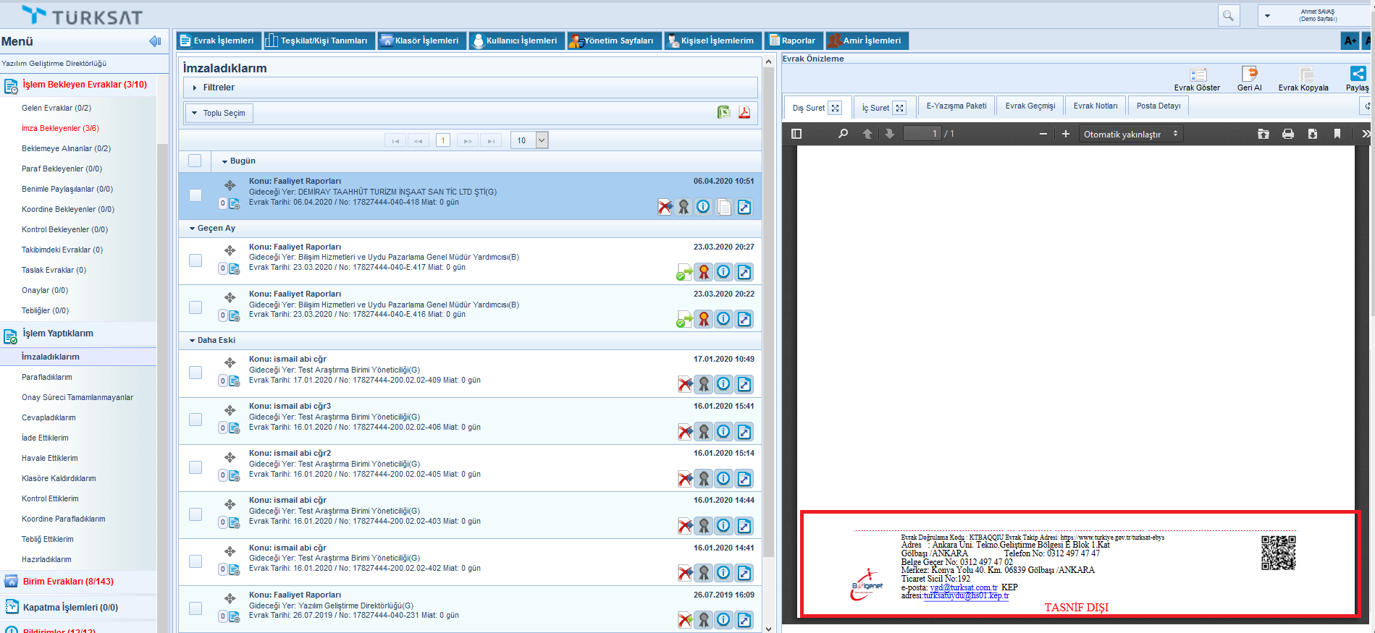Switch to the Evrak Geçmişi tab

(1030, 106)
